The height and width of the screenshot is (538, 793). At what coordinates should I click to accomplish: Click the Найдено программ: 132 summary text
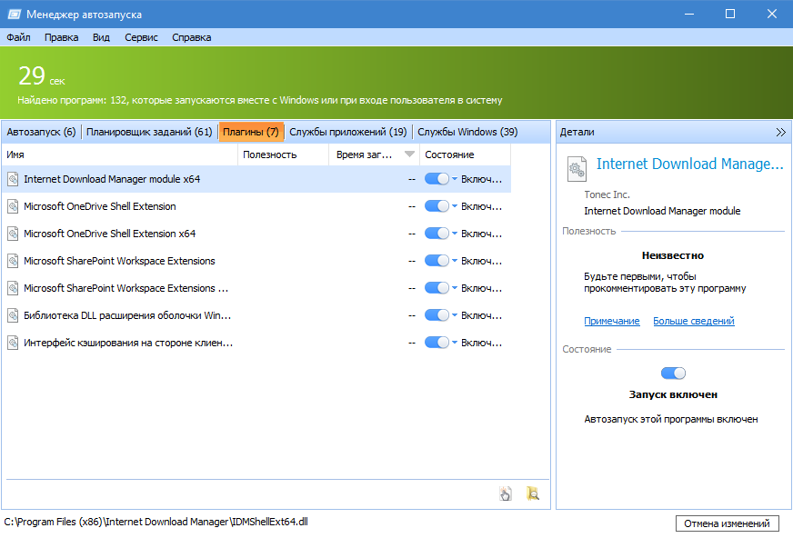tap(260, 100)
